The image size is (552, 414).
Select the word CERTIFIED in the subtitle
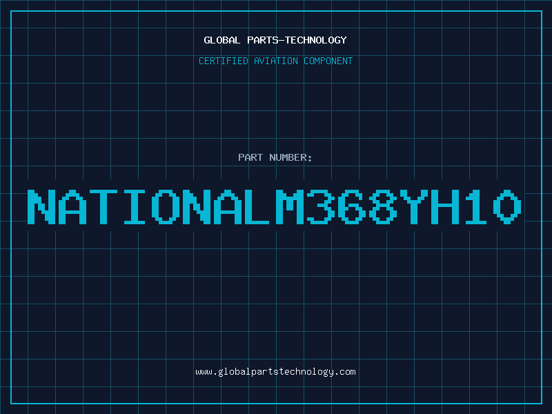(224, 61)
